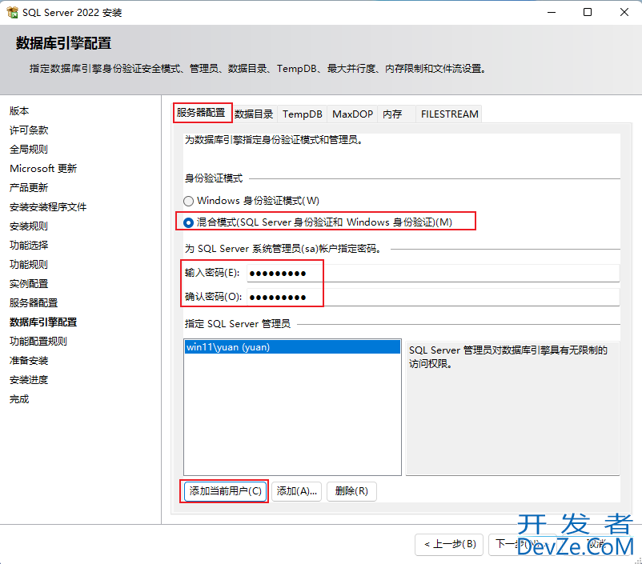
Task: Switch to the 服务器配置 tab
Action: click(x=203, y=113)
